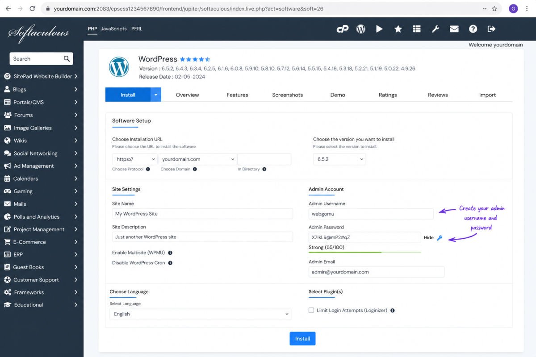Switch to the Features tab
The image size is (536, 357).
click(x=237, y=95)
